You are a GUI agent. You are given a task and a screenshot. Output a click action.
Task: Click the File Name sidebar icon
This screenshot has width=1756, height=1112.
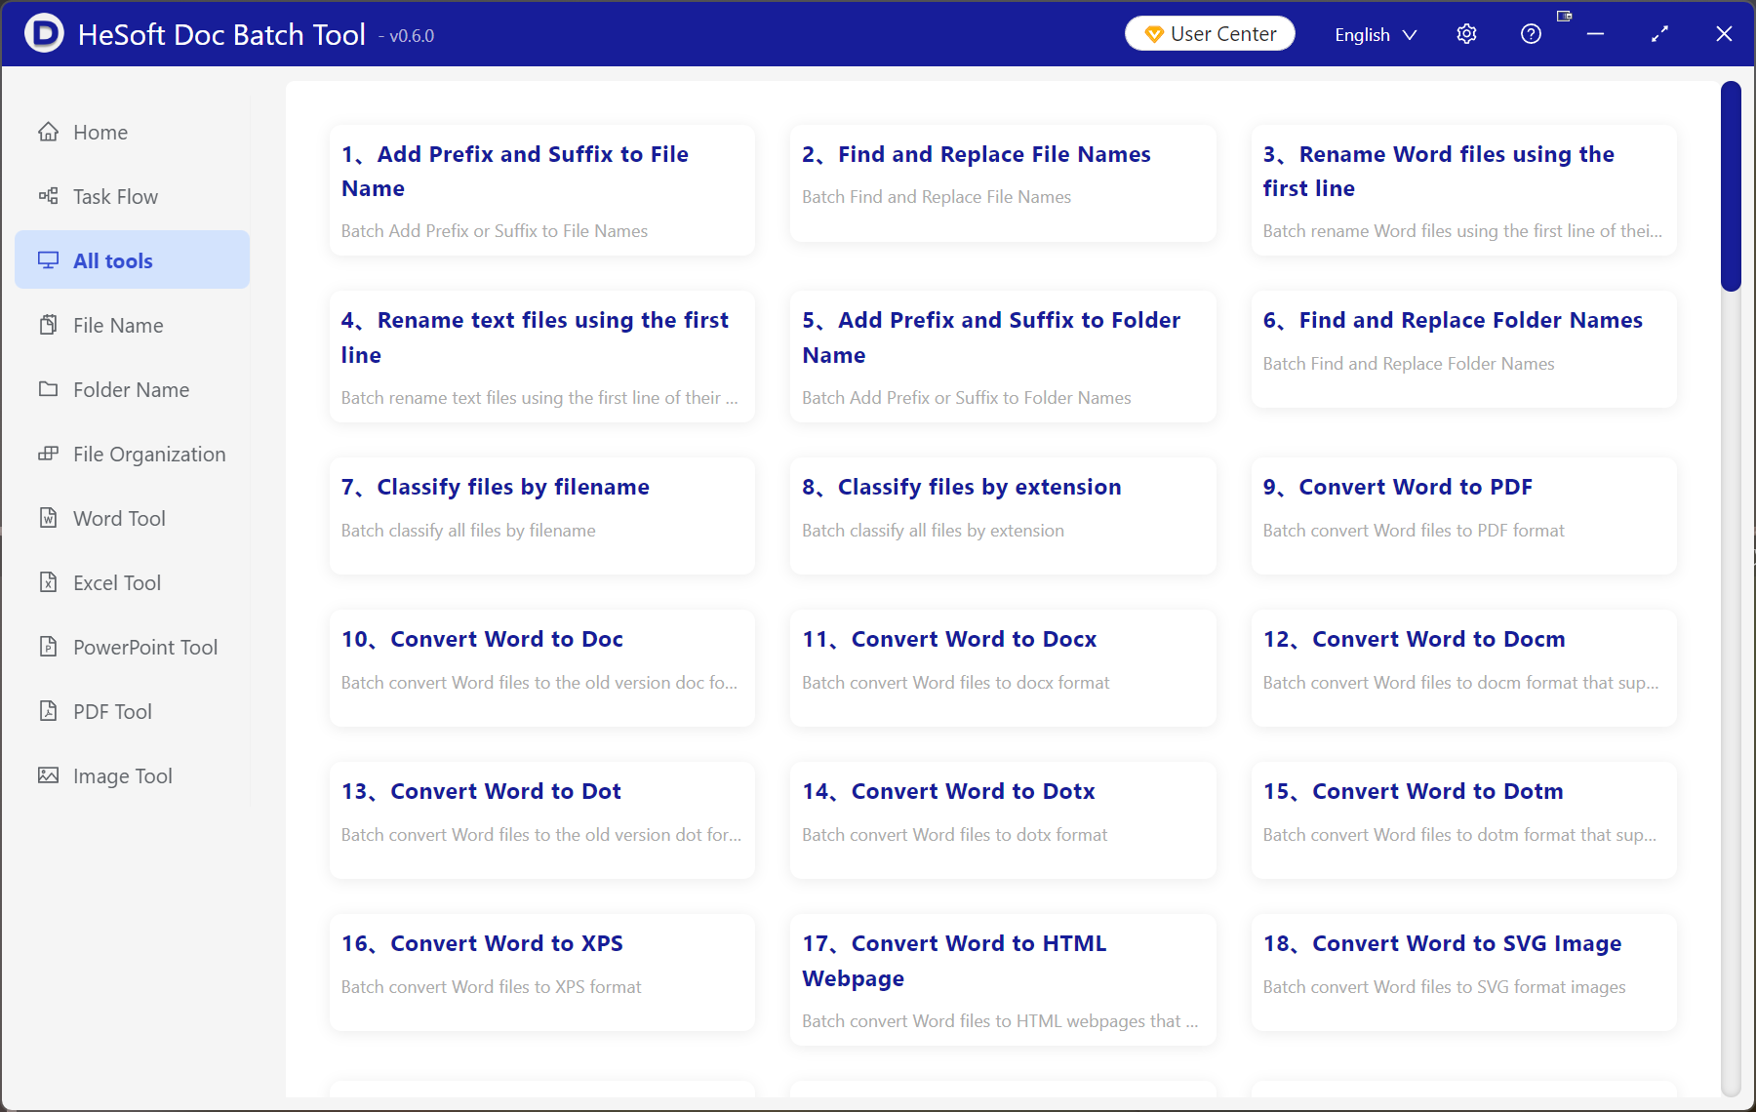pyautogui.click(x=48, y=325)
